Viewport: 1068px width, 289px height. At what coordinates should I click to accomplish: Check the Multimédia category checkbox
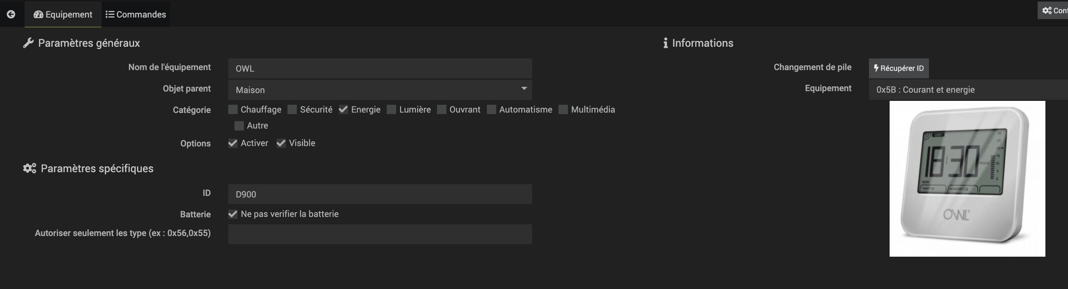click(563, 109)
